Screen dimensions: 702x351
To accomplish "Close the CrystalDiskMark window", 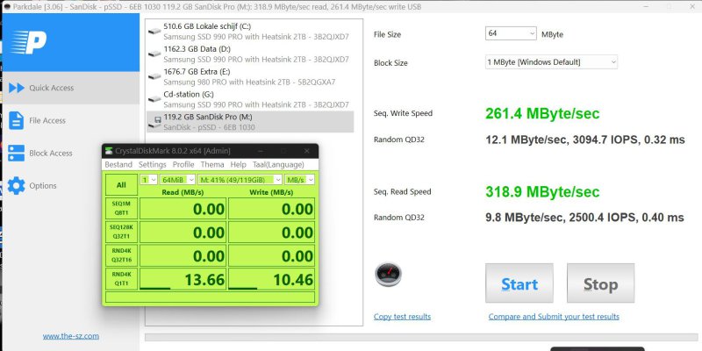I will [306, 151].
